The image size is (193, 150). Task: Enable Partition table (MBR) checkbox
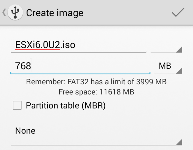(17, 105)
